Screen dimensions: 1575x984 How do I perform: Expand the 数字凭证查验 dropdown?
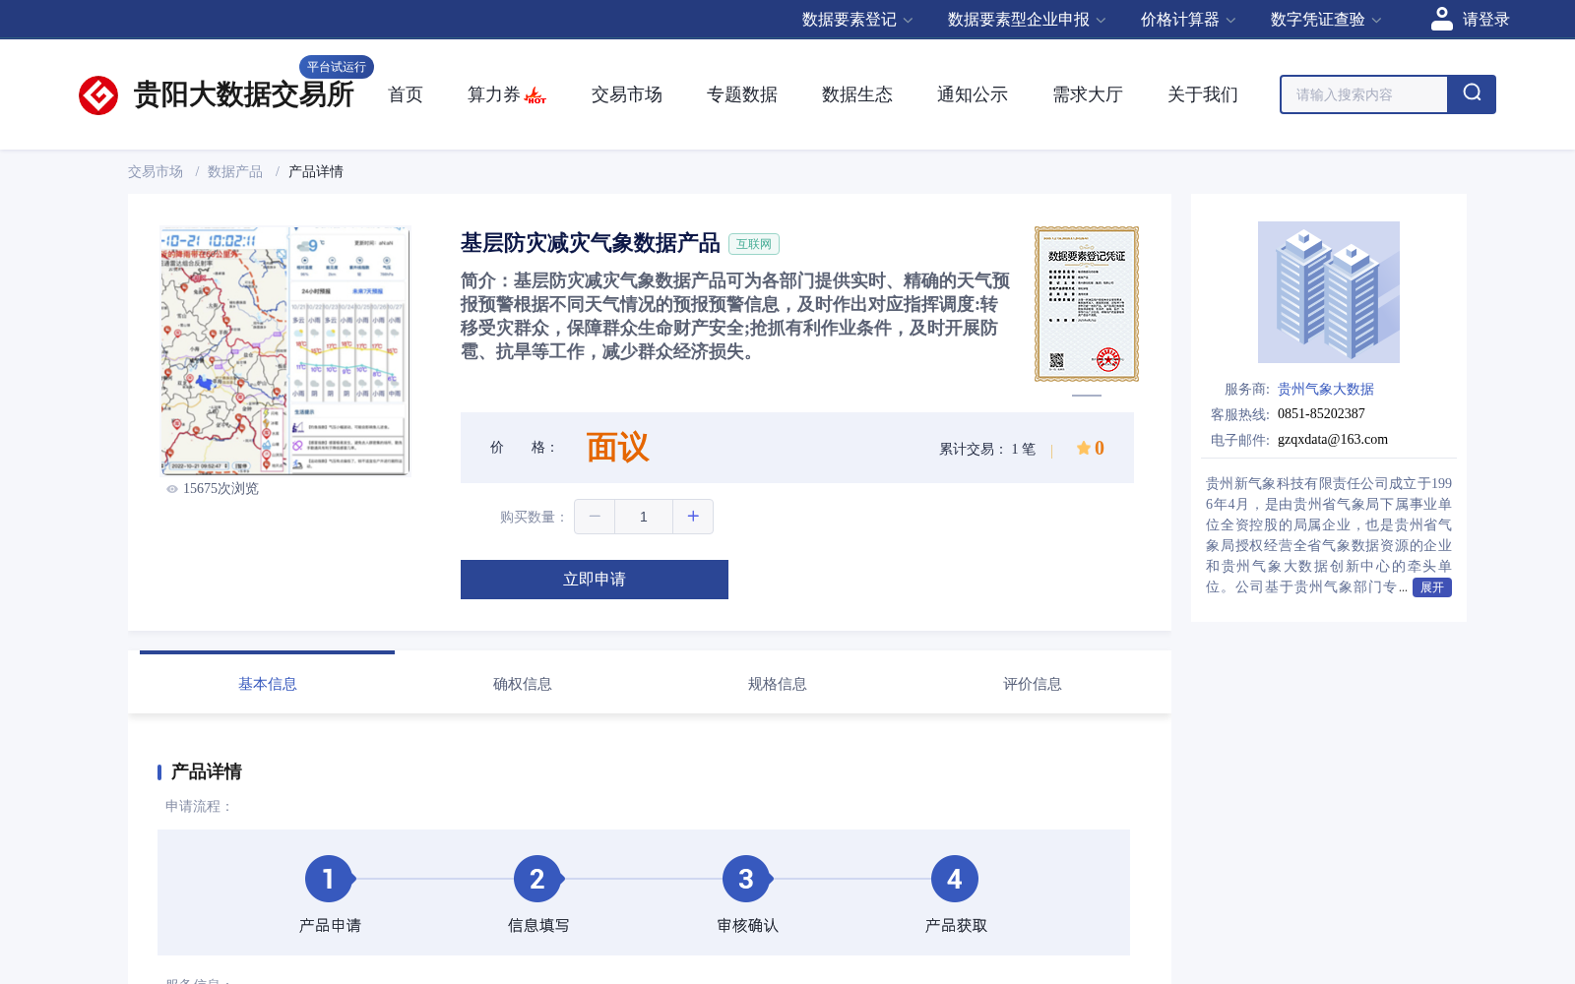(x=1326, y=20)
